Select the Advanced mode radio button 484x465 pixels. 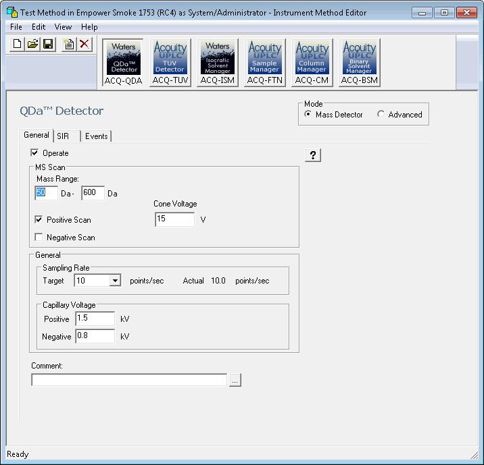click(x=381, y=114)
